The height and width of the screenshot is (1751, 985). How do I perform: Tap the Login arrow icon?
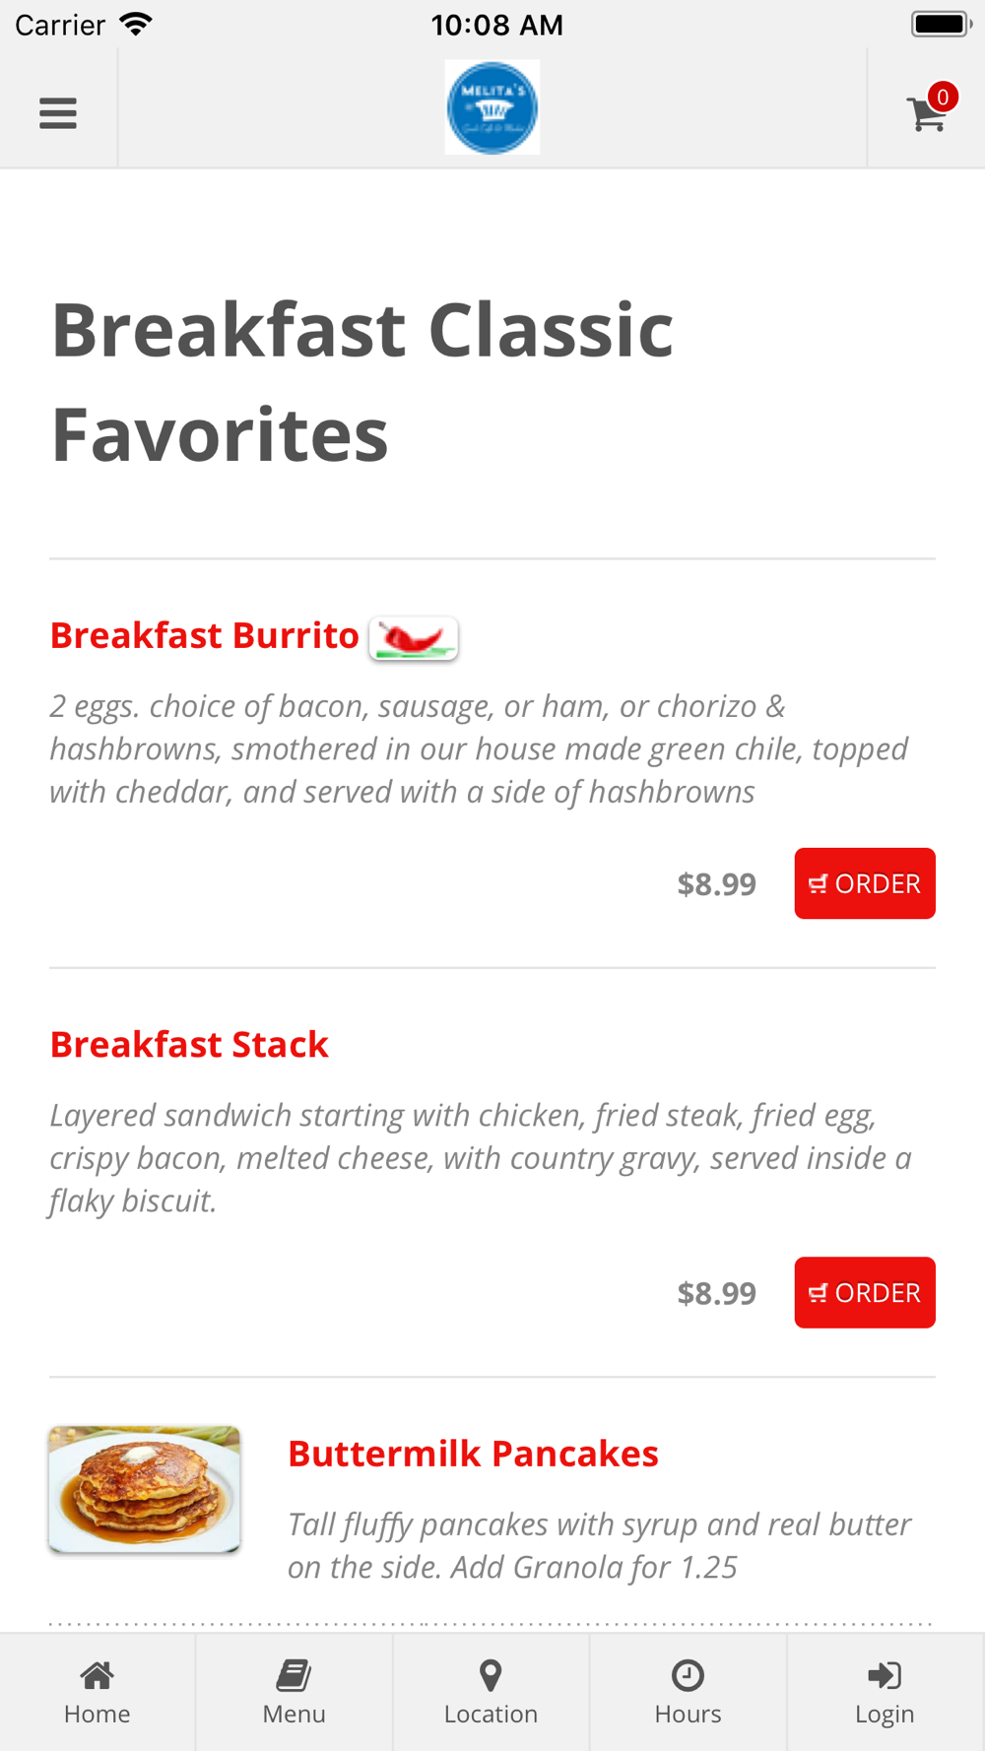(x=885, y=1674)
